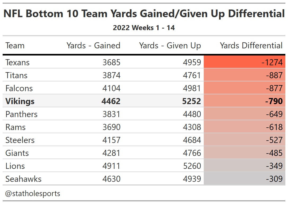The image size is (288, 204).
Task: Click the @statholesports footer handle
Action: tap(33, 193)
